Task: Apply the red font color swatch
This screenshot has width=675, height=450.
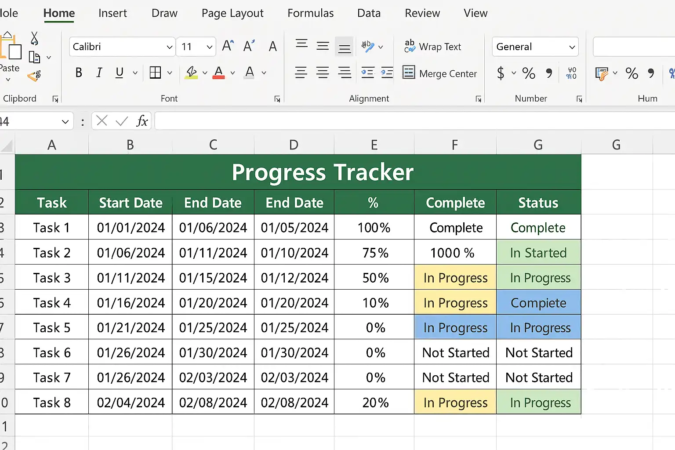Action: [218, 73]
